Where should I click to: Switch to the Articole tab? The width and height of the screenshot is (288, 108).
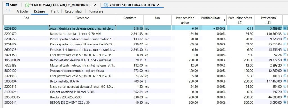pos(22,11)
